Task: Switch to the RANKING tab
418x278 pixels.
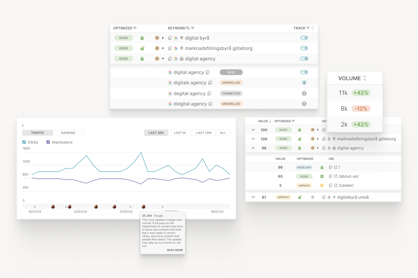Action: (68, 133)
